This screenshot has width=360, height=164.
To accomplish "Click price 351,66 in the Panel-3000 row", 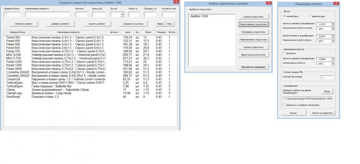I will click(x=127, y=69).
